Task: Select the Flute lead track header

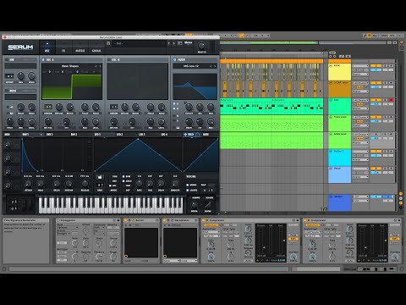Action: click(339, 123)
